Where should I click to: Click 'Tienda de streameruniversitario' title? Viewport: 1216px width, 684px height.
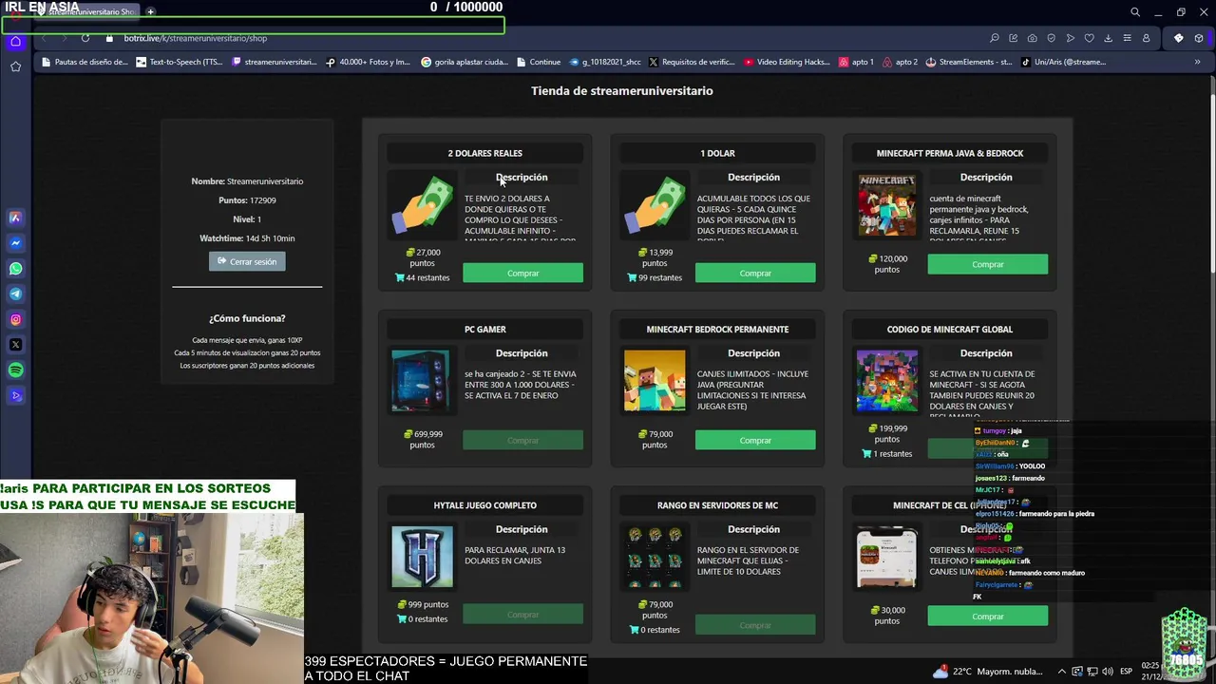coord(621,91)
